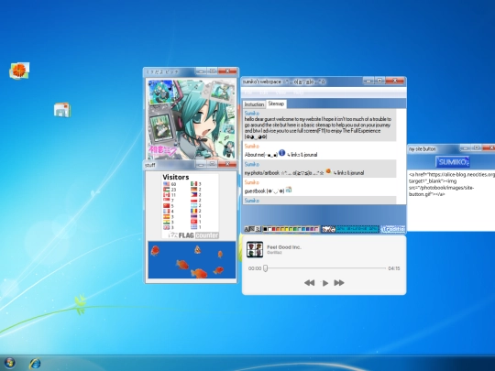The height and width of the screenshot is (371, 495).
Task: Open the my photo/artbook link
Action: pyautogui.click(x=284, y=173)
